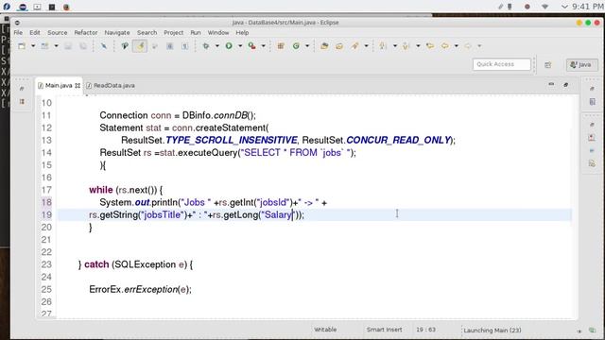Click the Run Last Tool (external tools) icon
Viewport: 605px width, 340px height.
click(x=252, y=46)
